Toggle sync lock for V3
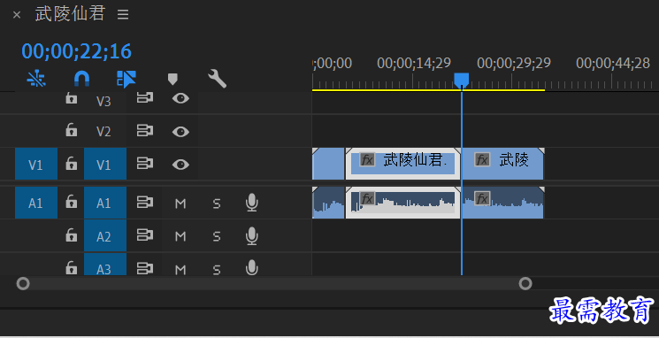Image resolution: width=659 pixels, height=338 pixels. [145, 98]
